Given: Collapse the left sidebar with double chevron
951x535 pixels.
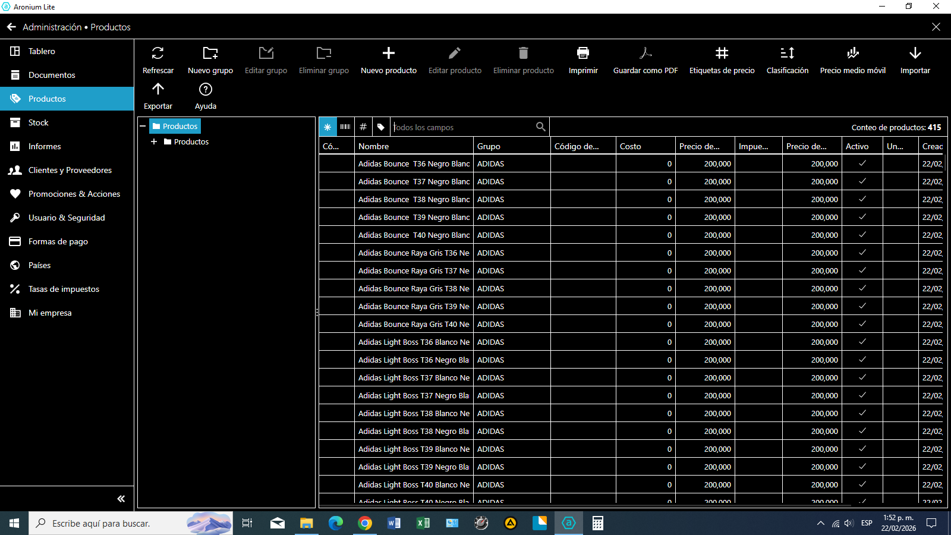Looking at the screenshot, I should [121, 499].
